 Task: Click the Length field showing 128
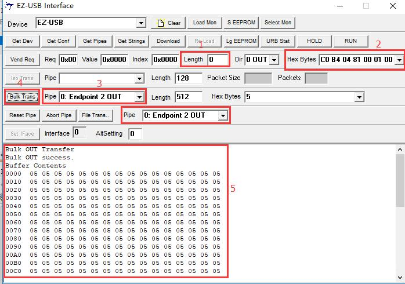(x=189, y=78)
